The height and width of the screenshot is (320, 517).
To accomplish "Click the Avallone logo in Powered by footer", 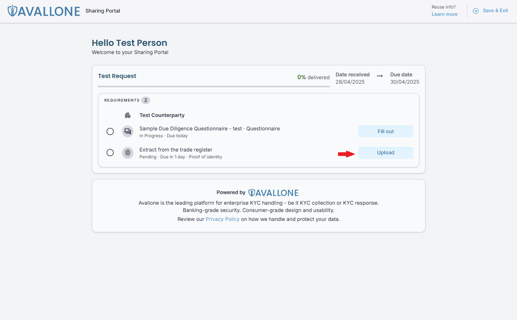I will (273, 192).
